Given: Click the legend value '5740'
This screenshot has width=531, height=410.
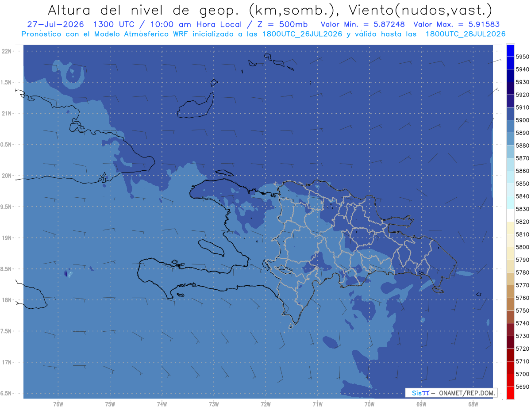Looking at the screenshot, I should point(522,323).
